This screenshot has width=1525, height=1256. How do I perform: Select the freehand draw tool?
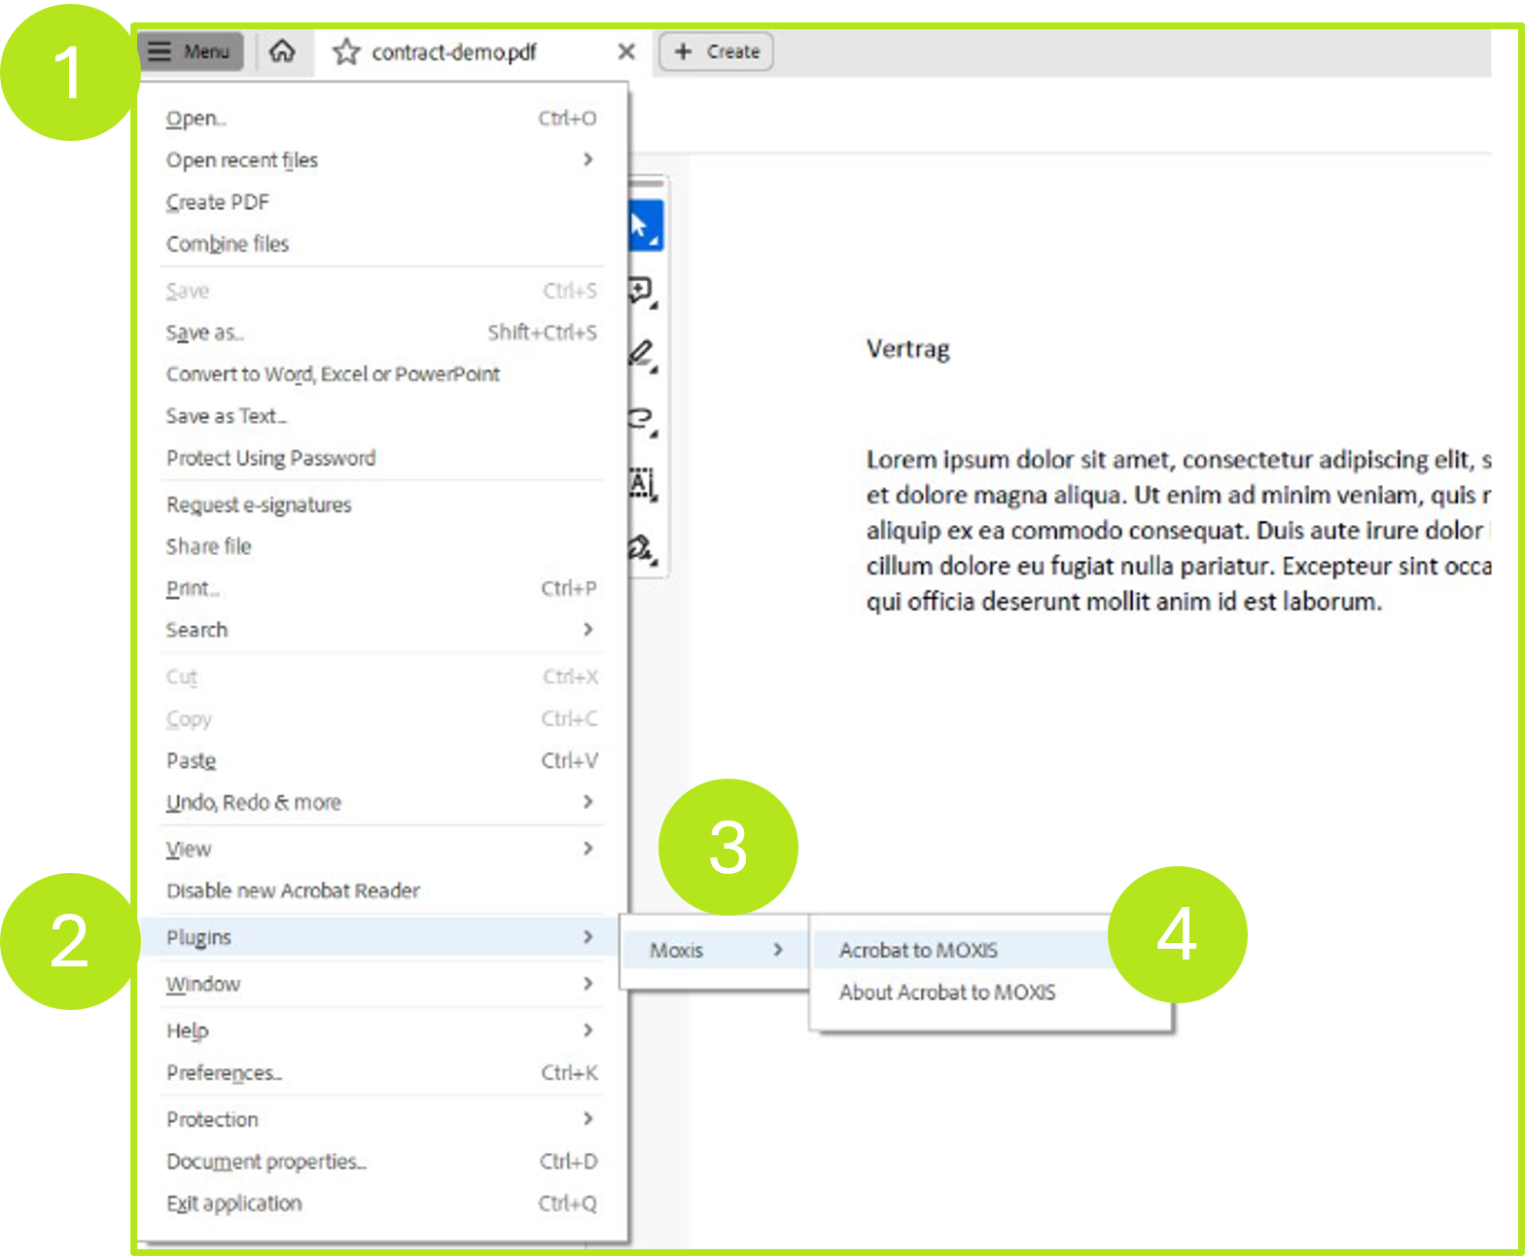[643, 419]
